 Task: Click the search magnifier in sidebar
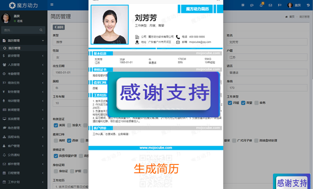point(41,30)
